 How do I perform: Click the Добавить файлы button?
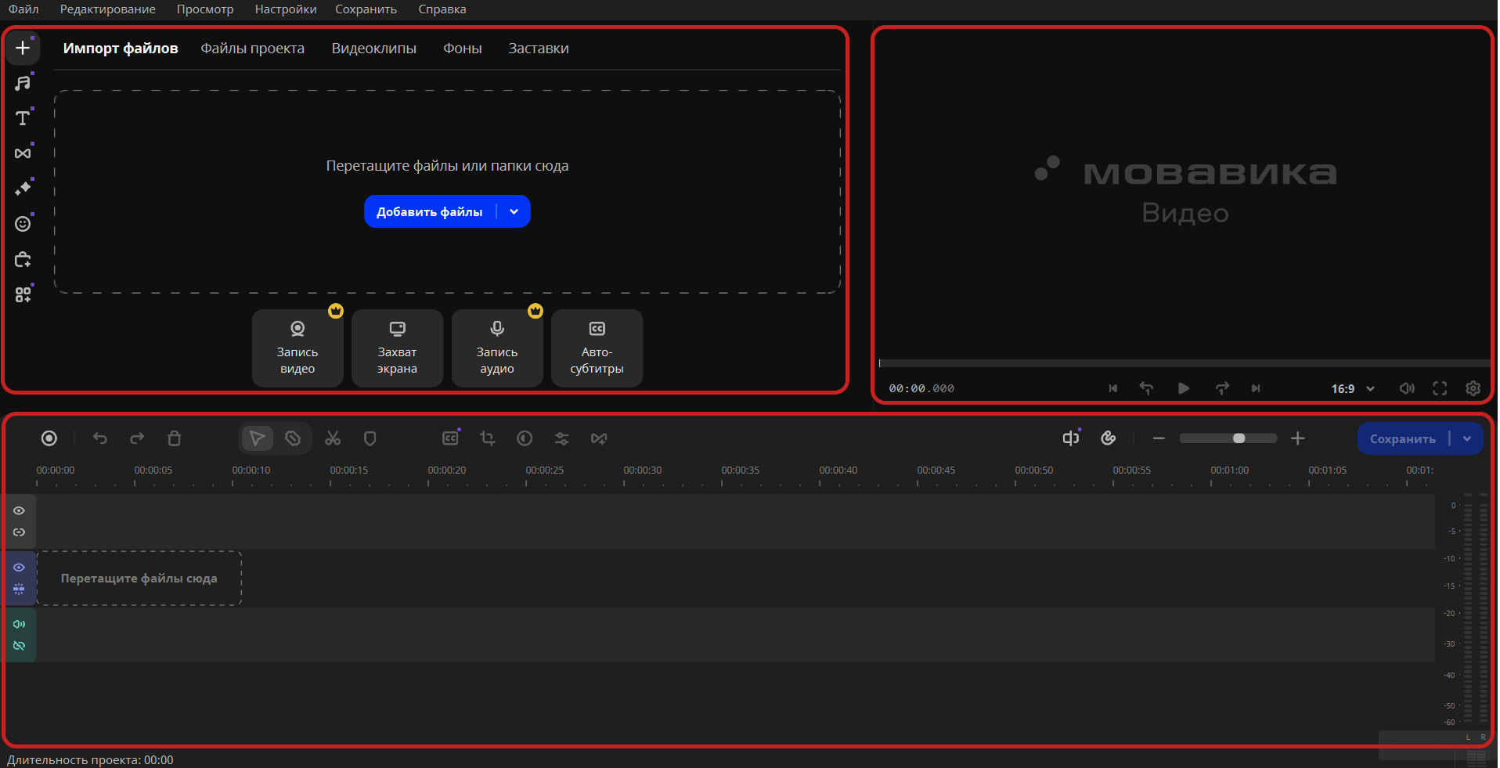click(429, 211)
